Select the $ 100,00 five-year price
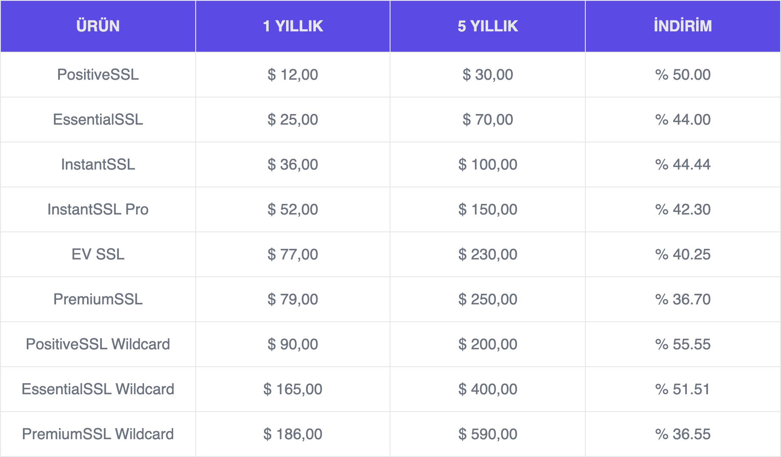 tap(488, 164)
